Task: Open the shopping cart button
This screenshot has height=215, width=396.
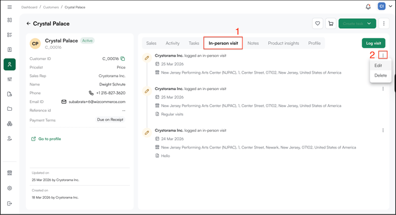Action: [331, 24]
